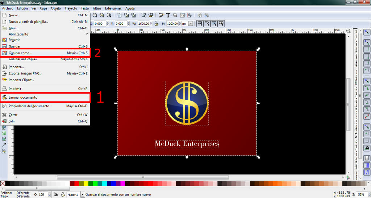This screenshot has width=371, height=198.
Task: Click opacity O spinner arrows
Action: (x=49, y=194)
